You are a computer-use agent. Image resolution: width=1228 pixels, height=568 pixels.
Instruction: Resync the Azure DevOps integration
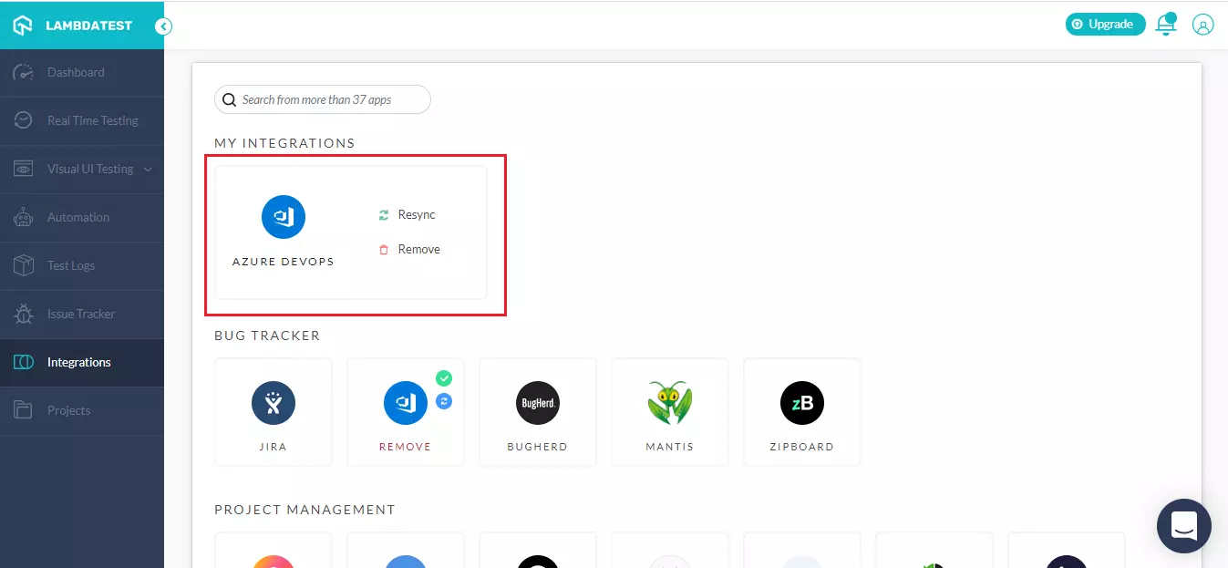[408, 214]
